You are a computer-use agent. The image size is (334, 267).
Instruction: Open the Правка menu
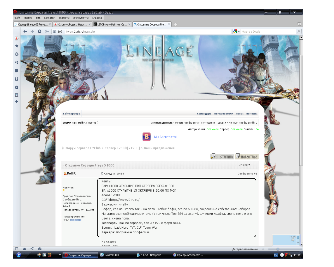pos(28,18)
